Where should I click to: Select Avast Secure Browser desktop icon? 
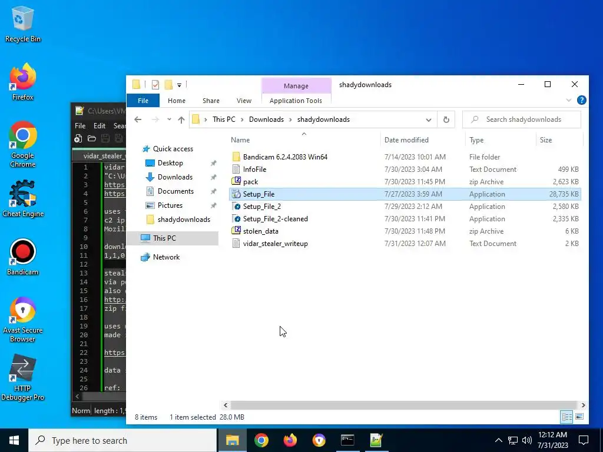coord(23,319)
